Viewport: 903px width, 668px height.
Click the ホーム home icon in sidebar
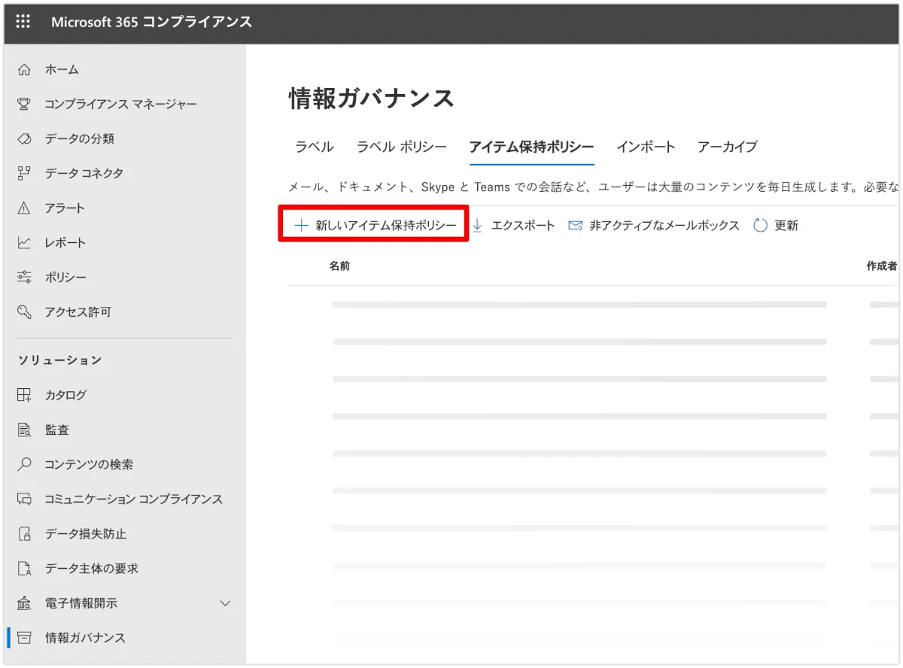24,70
